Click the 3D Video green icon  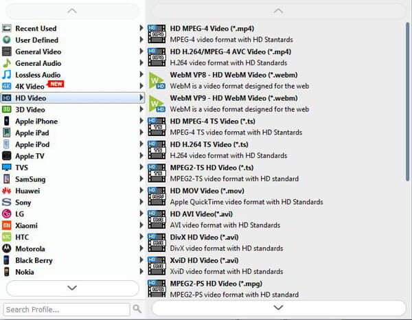(x=7, y=109)
